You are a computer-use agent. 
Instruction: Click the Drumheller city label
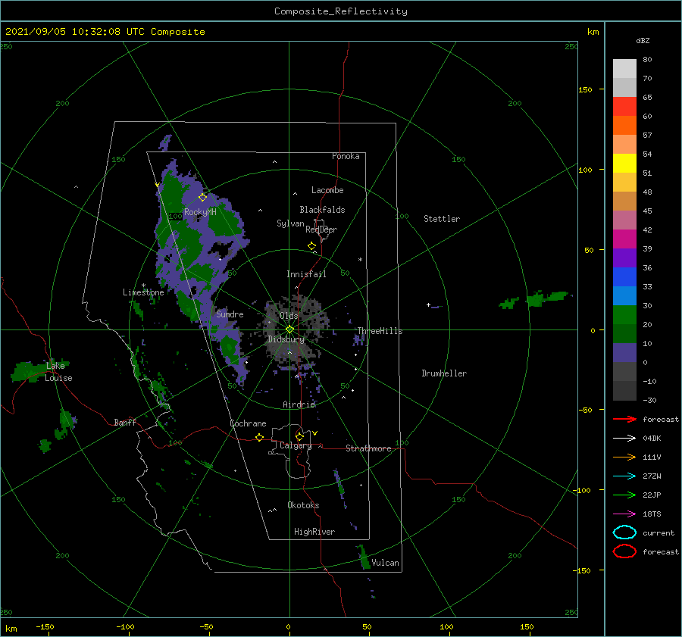point(444,373)
